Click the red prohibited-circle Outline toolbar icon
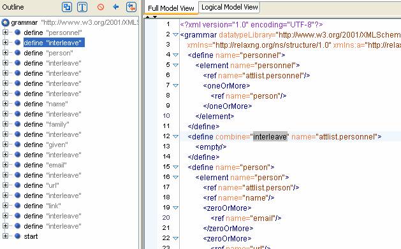Image resolution: width=401 pixels, height=249 pixels. [x=101, y=7]
